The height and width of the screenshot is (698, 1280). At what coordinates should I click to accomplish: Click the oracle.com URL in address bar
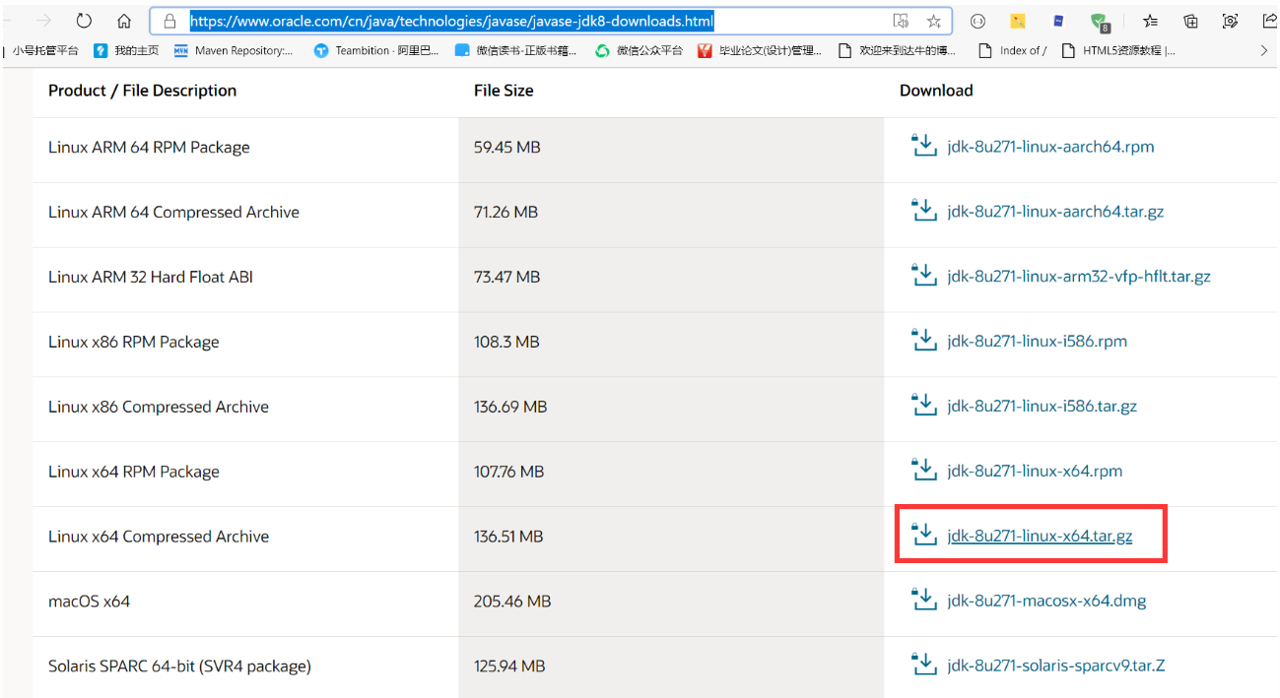point(451,21)
